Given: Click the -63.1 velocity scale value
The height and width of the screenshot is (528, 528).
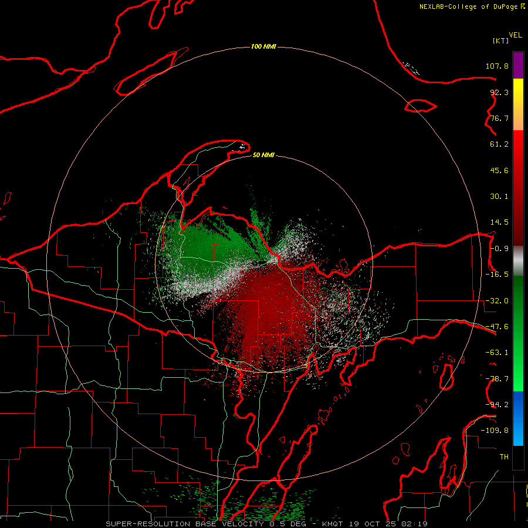Looking at the screenshot, I should pyautogui.click(x=497, y=353).
